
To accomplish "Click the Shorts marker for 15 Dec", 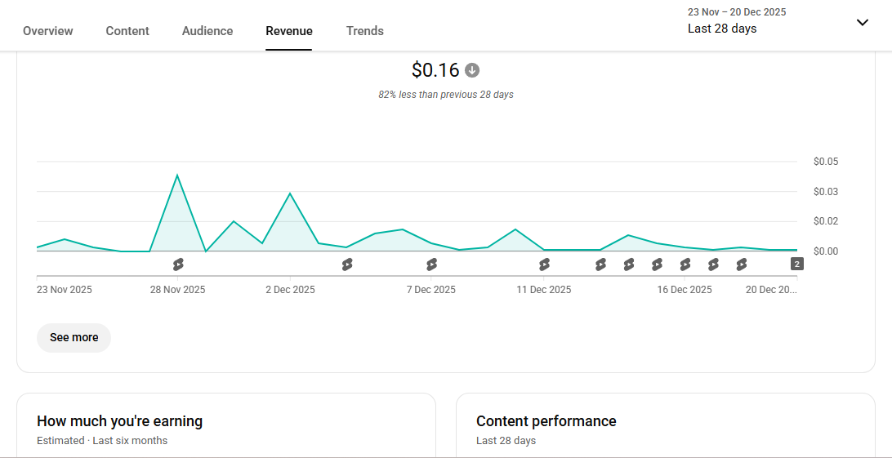I will coord(657,265).
